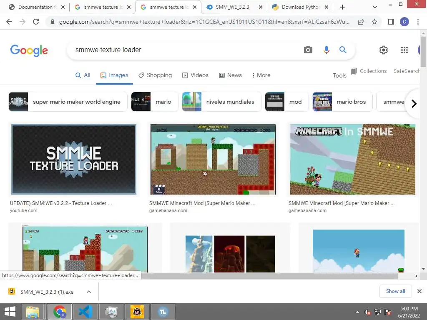This screenshot has height=320, width=427.
Task: Open File Explorer from the taskbar
Action: click(x=33, y=312)
